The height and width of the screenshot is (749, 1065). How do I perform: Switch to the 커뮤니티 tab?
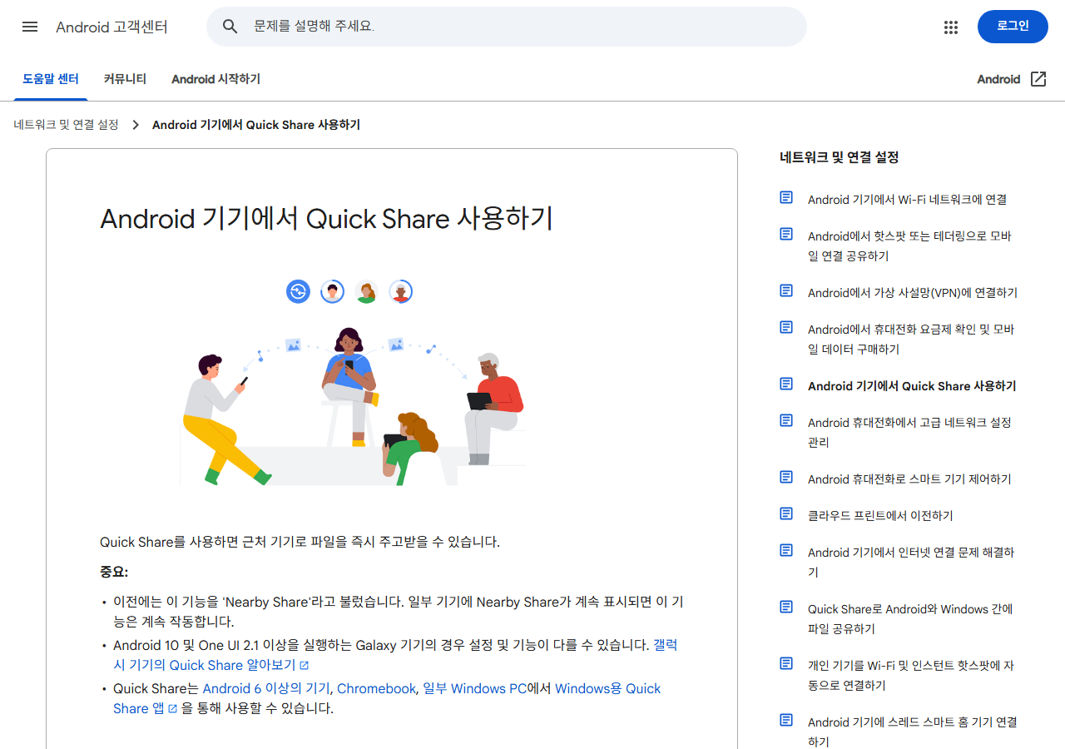coord(125,79)
